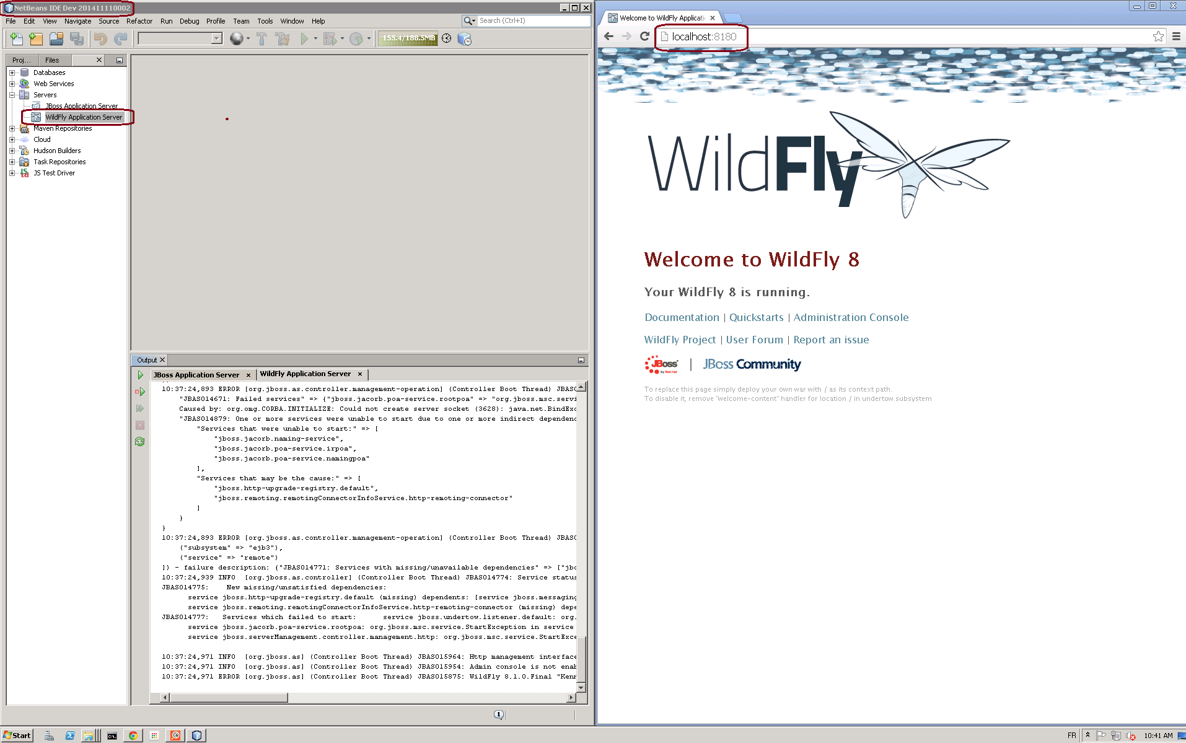Click the Redo arrow icon
The width and height of the screenshot is (1186, 743).
pos(121,39)
